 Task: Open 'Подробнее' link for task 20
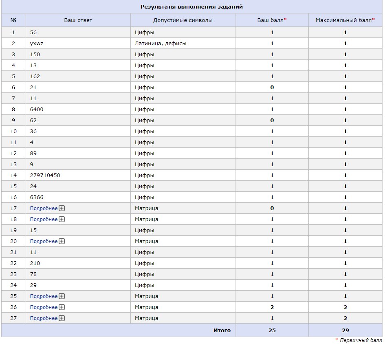44,241
